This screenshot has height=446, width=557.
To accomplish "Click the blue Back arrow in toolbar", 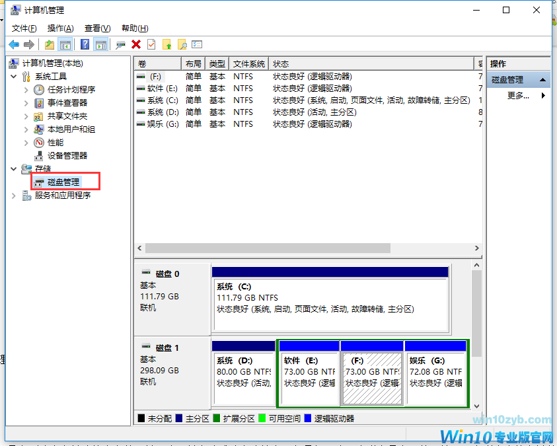I will [14, 44].
